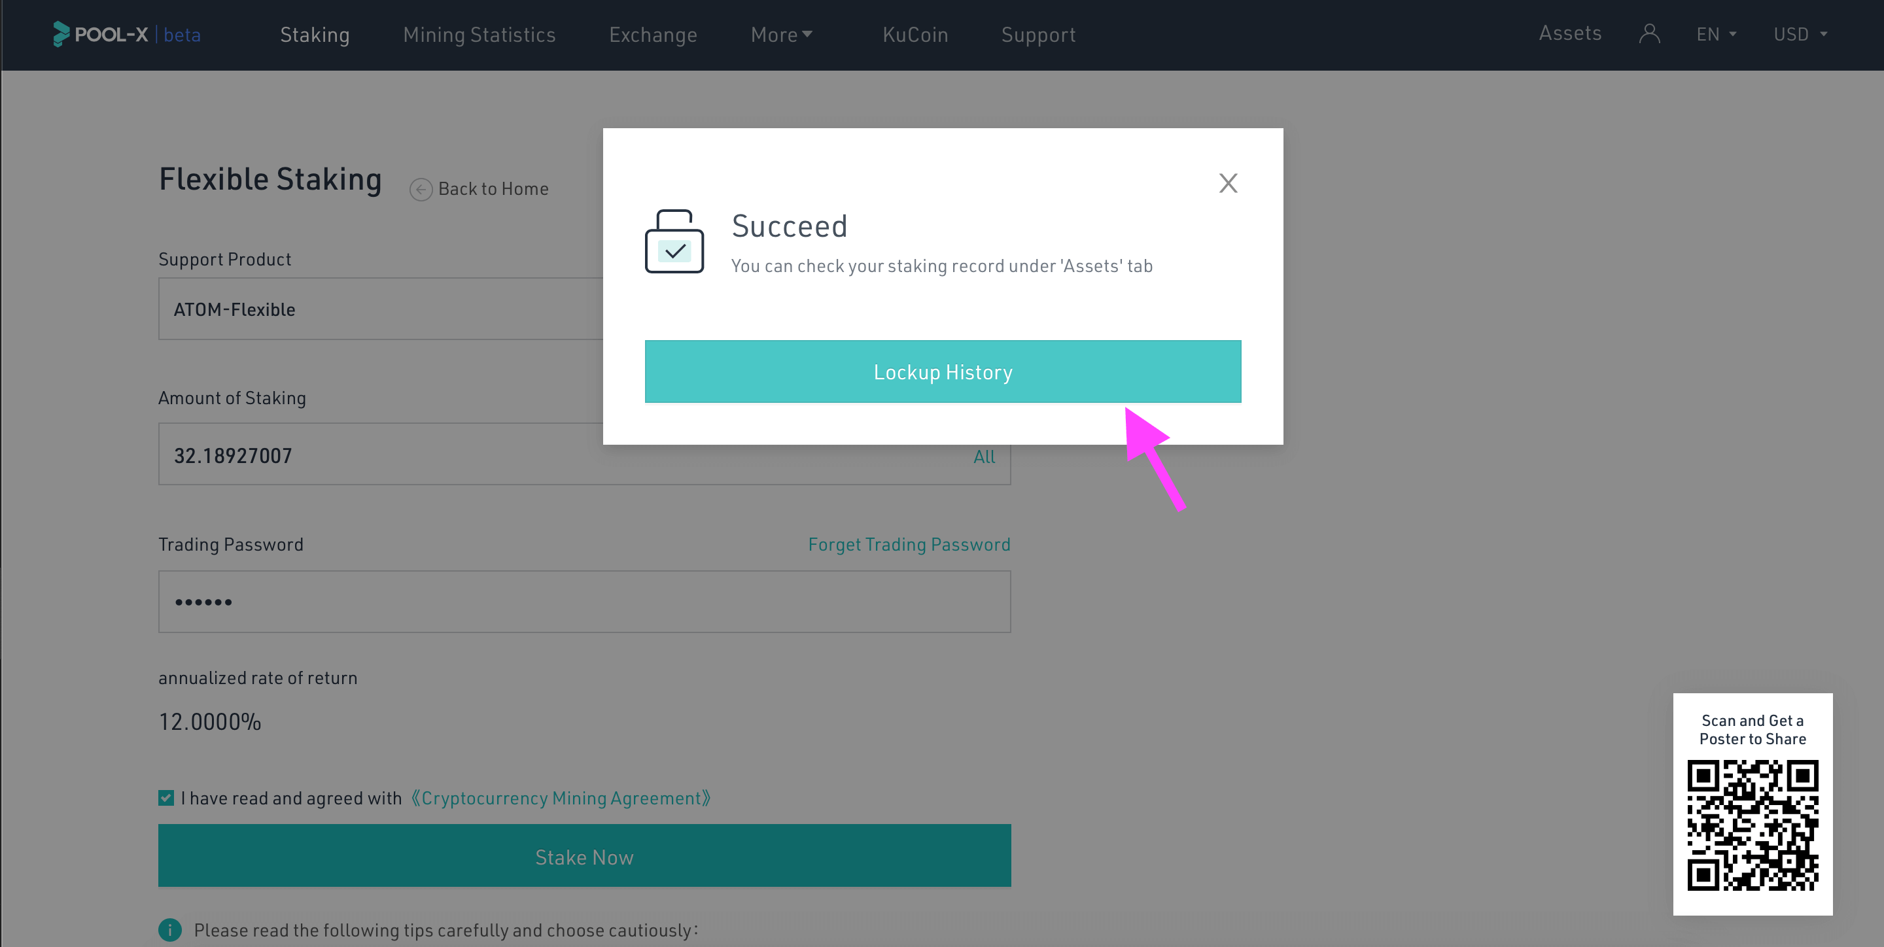1884x947 pixels.
Task: Open the Exchange menu item
Action: tap(653, 35)
